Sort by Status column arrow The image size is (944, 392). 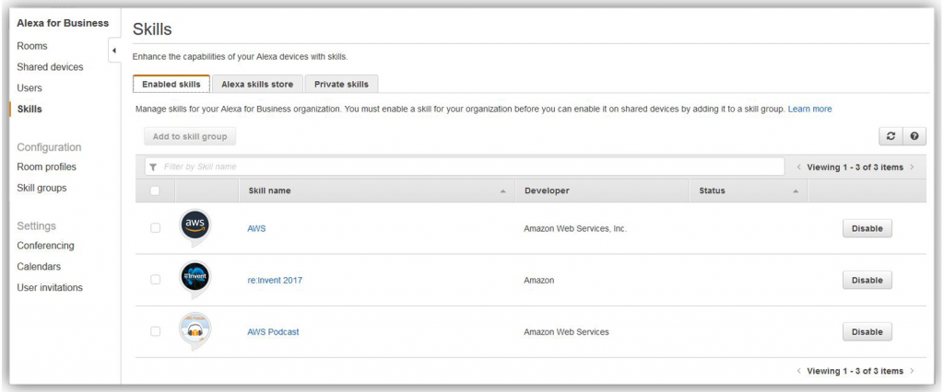(x=796, y=191)
